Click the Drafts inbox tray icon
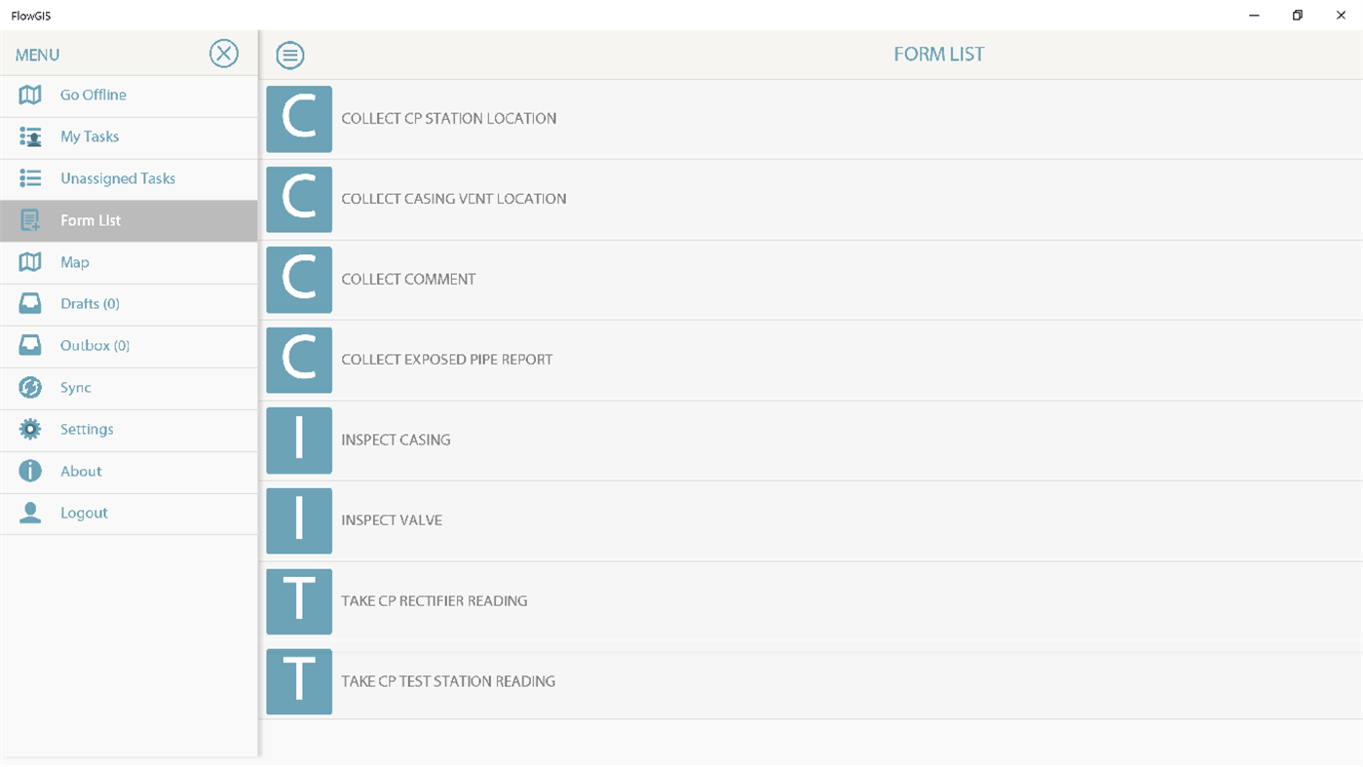Screen dimensions: 1363x767 (30, 304)
